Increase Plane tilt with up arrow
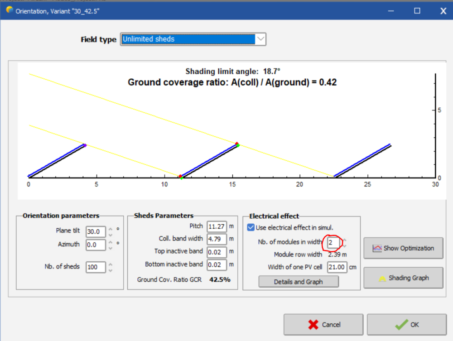Viewport: 453px width, 341px height. (x=111, y=229)
